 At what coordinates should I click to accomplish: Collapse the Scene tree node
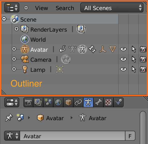(x=4, y=19)
